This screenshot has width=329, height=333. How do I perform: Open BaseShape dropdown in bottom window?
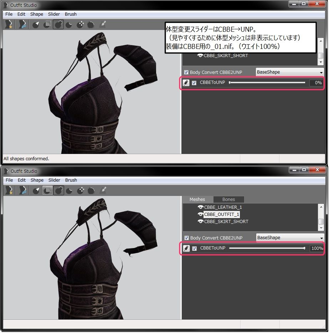click(x=290, y=238)
